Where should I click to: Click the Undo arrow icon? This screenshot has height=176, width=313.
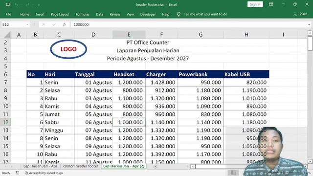tap(17, 4)
